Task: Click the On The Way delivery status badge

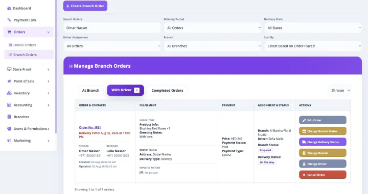Action: (267, 162)
